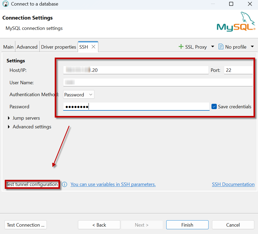Open the SSH Documentation link
Viewport: 258px width, 234px height.
pos(233,184)
